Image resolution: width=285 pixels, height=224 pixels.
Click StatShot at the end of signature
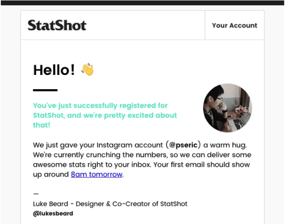(x=173, y=204)
